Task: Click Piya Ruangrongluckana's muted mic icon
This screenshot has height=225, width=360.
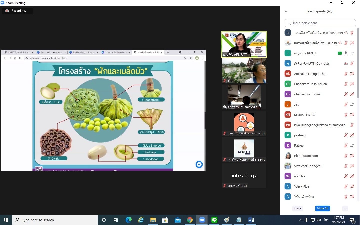Action: [352, 125]
